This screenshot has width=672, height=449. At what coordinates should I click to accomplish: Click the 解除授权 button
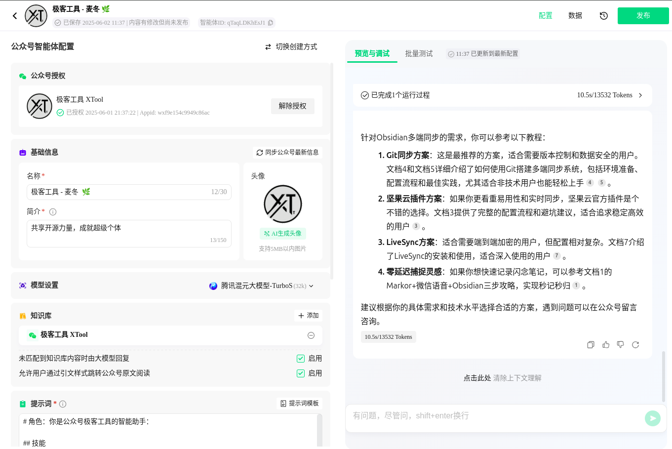(x=292, y=106)
